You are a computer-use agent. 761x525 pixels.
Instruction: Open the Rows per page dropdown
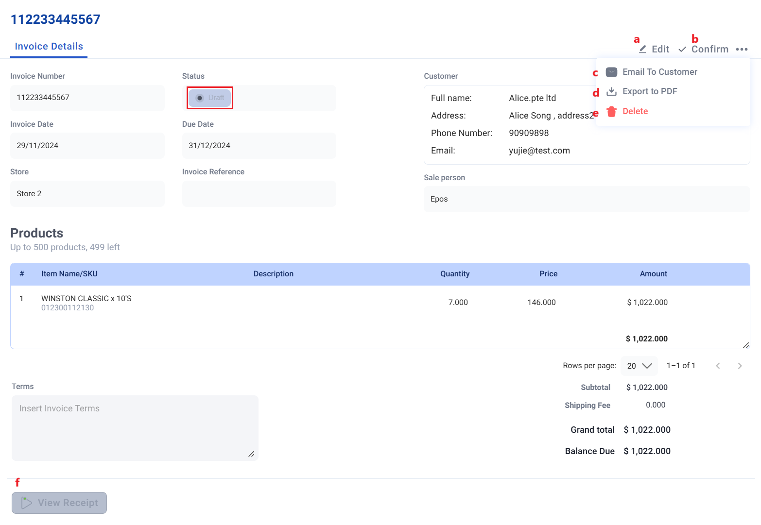point(639,365)
